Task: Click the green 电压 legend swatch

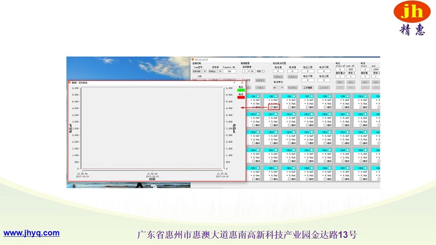Action: [x=241, y=89]
